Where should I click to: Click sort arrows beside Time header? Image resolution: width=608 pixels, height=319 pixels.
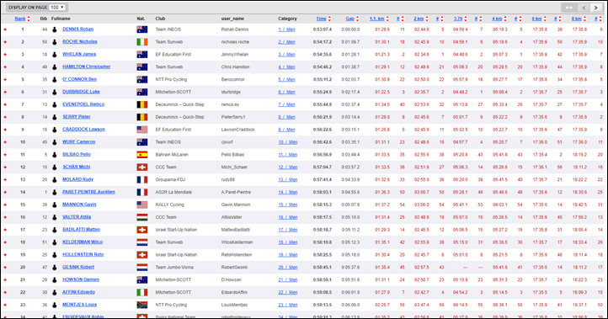tap(329, 19)
